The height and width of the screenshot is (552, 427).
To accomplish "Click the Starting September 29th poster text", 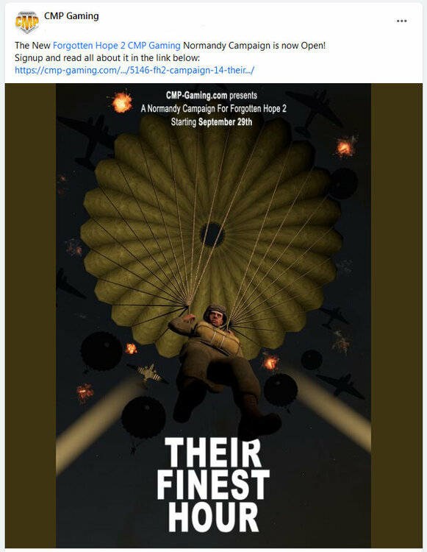I will click(x=212, y=122).
